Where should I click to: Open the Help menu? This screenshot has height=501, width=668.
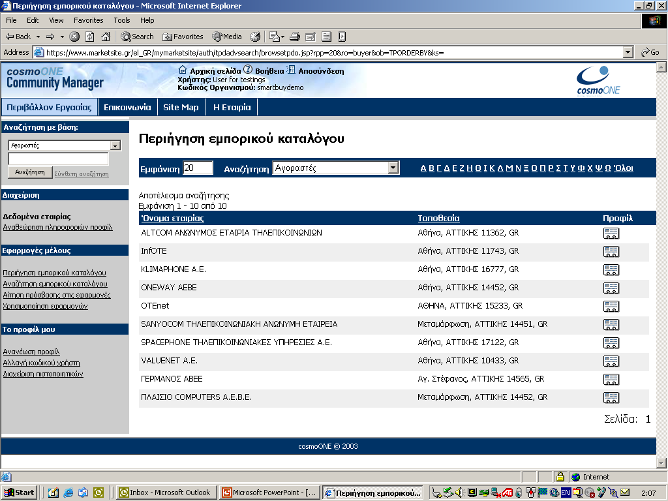147,20
